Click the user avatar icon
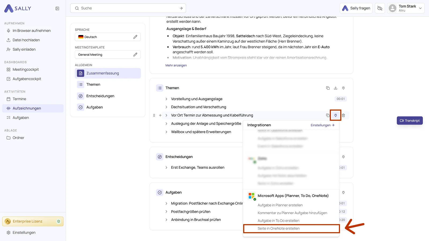This screenshot has width=429, height=241. 393,8
